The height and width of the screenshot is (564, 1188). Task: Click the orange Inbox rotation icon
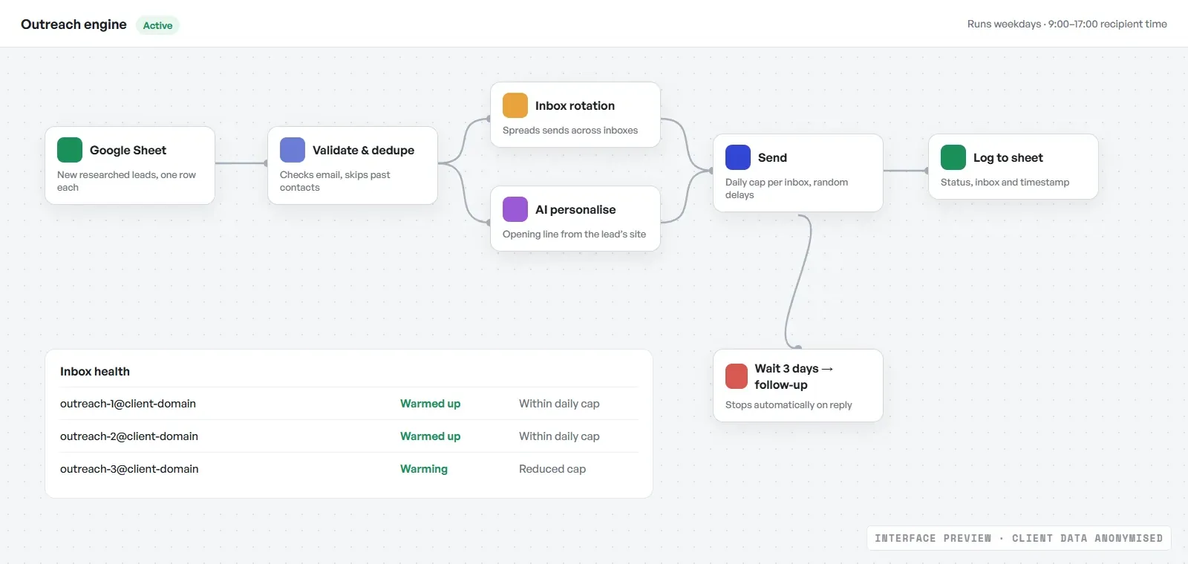pos(515,105)
